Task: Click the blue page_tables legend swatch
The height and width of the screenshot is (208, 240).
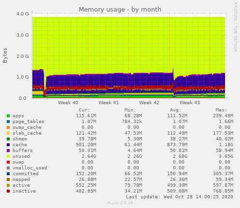Action: (8, 122)
